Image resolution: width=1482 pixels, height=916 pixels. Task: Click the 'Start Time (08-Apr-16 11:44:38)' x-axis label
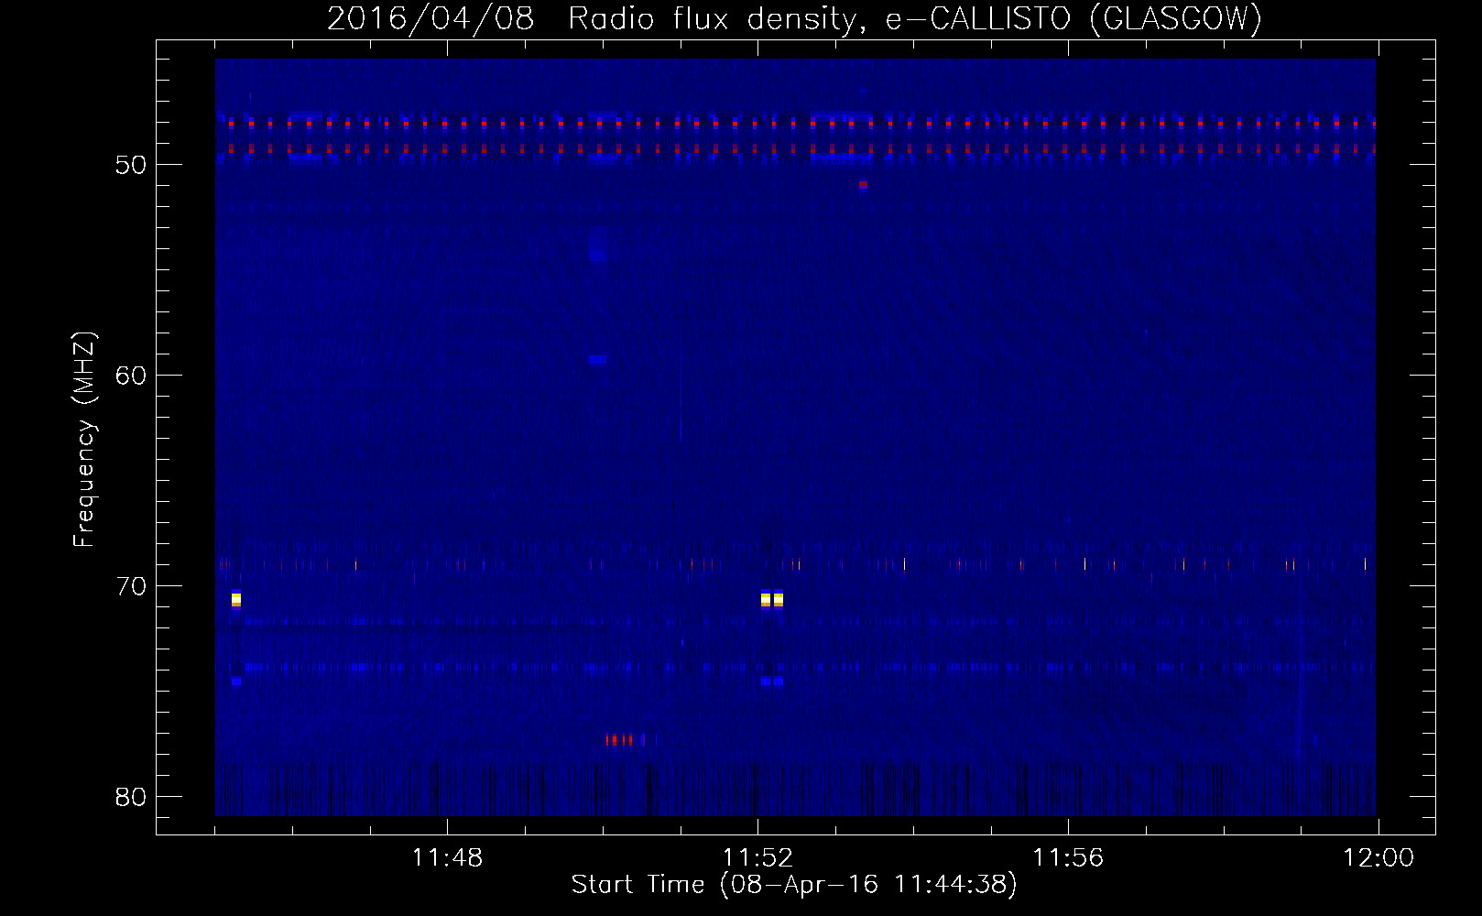(x=794, y=885)
